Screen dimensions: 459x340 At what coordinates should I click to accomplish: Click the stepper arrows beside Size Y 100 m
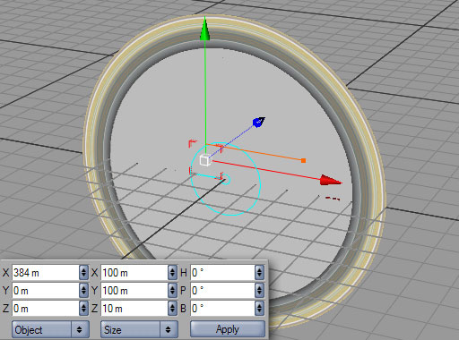(172, 290)
